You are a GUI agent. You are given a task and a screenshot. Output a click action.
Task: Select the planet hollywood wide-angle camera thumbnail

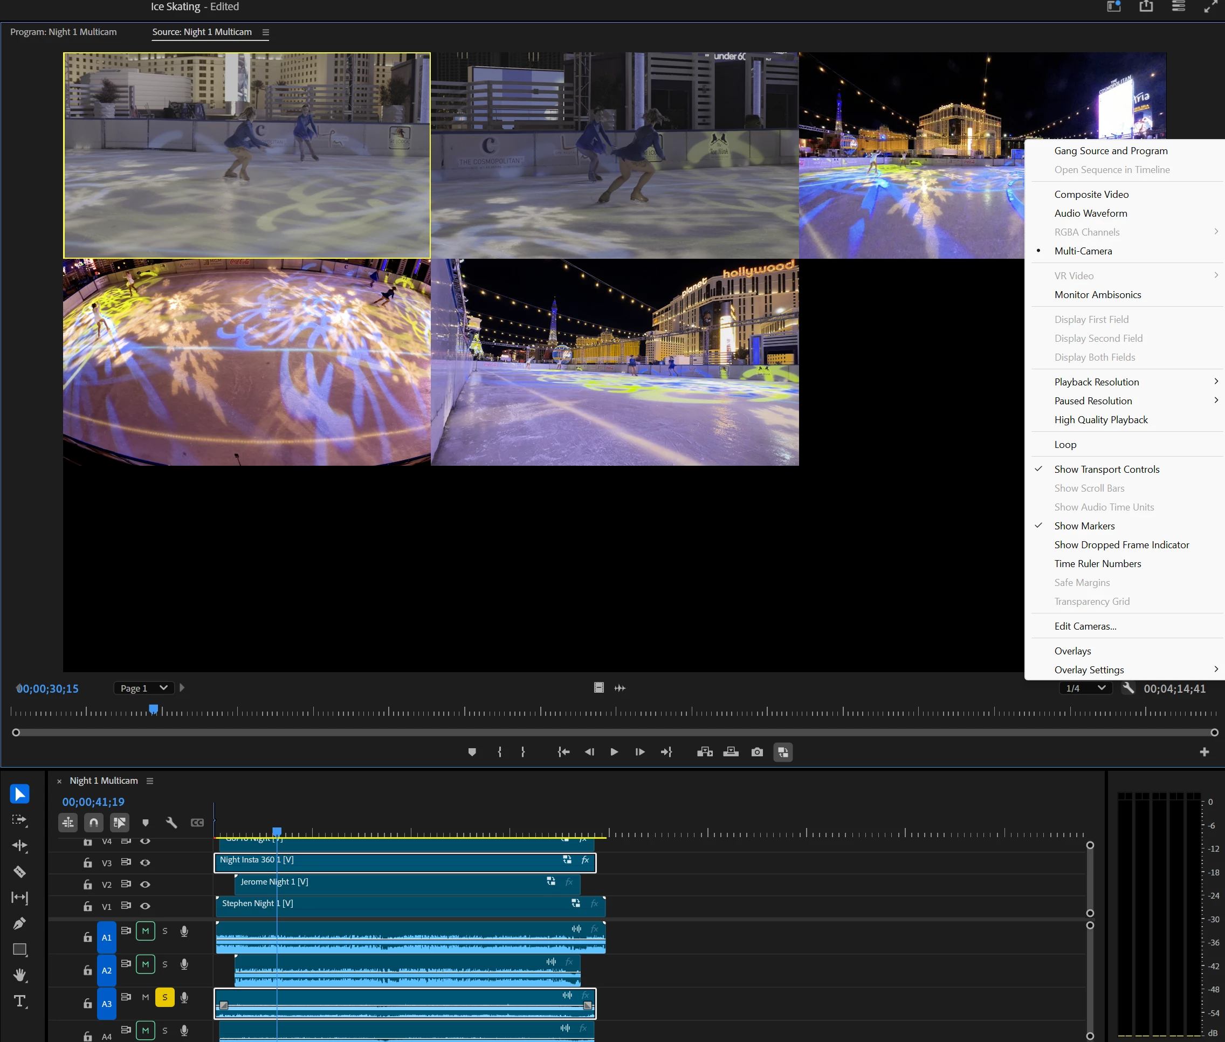[615, 362]
